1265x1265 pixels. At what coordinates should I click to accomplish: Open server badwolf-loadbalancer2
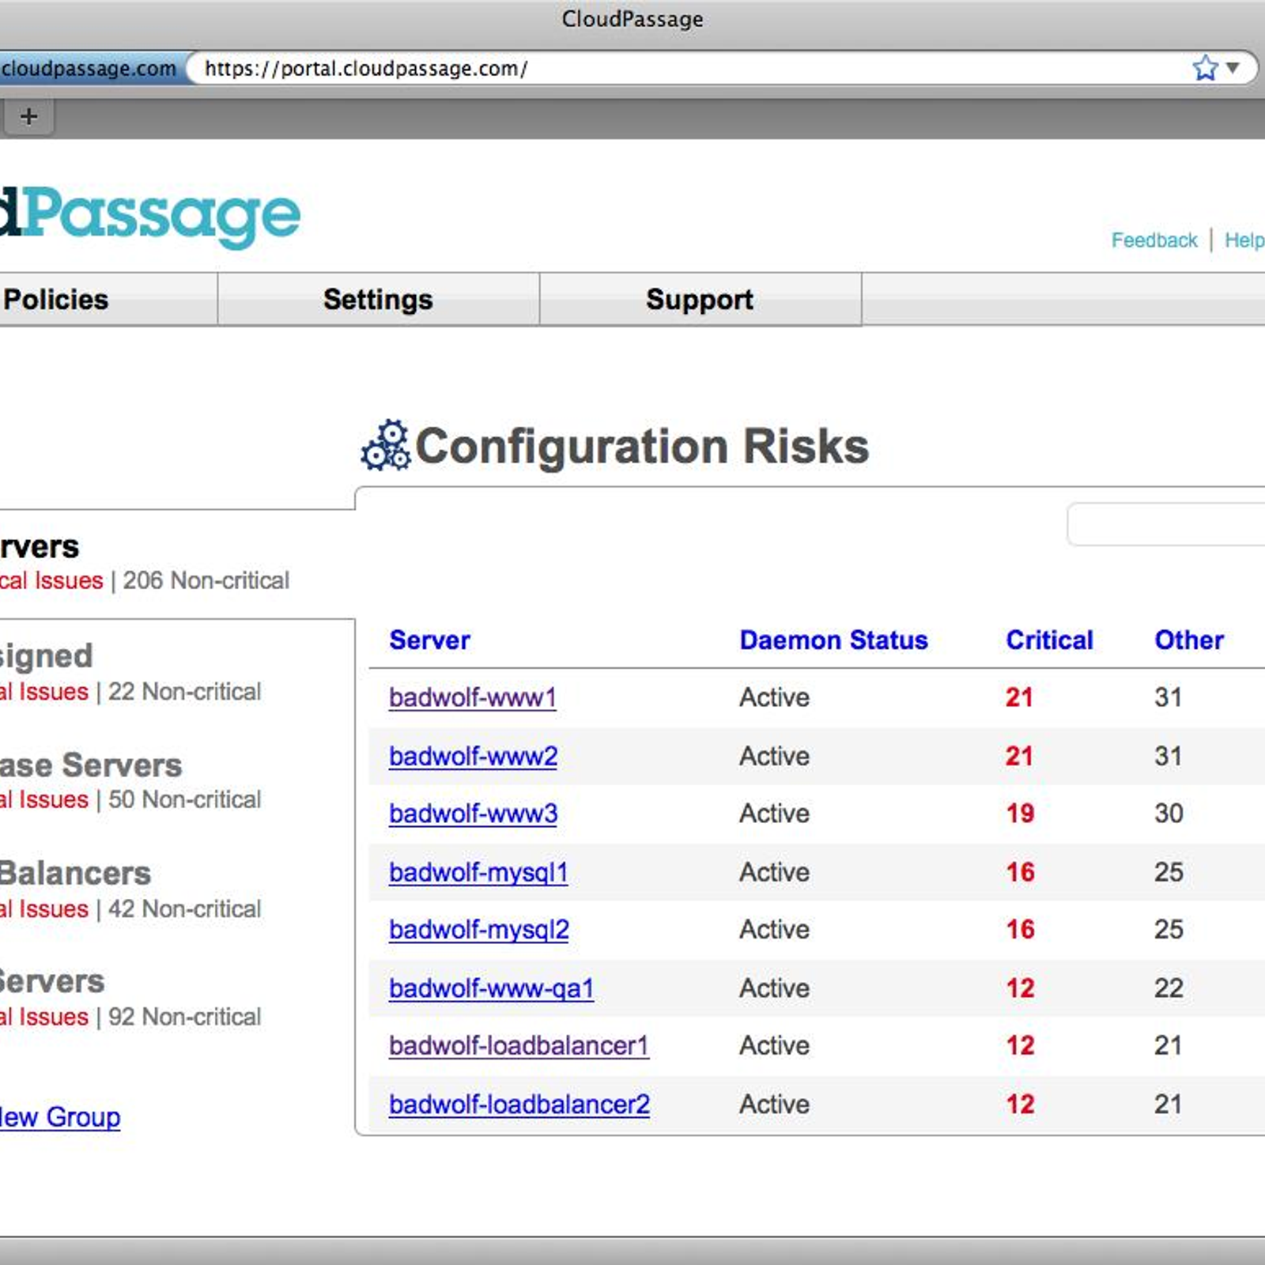pos(519,1105)
